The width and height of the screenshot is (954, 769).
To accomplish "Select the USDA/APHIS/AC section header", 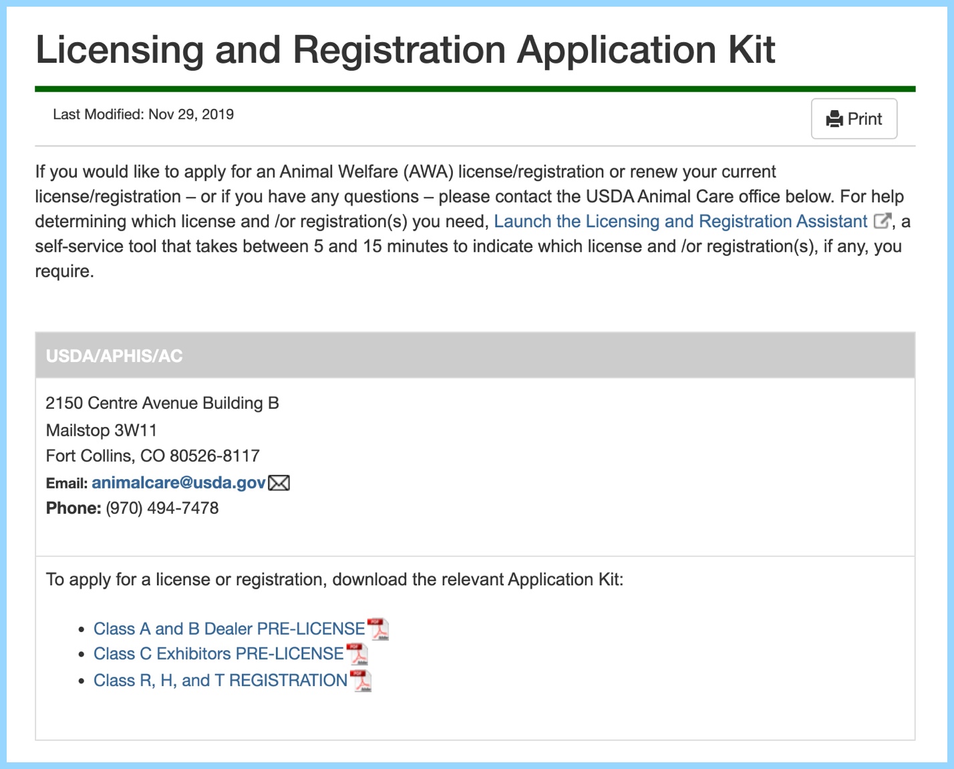I will (114, 356).
